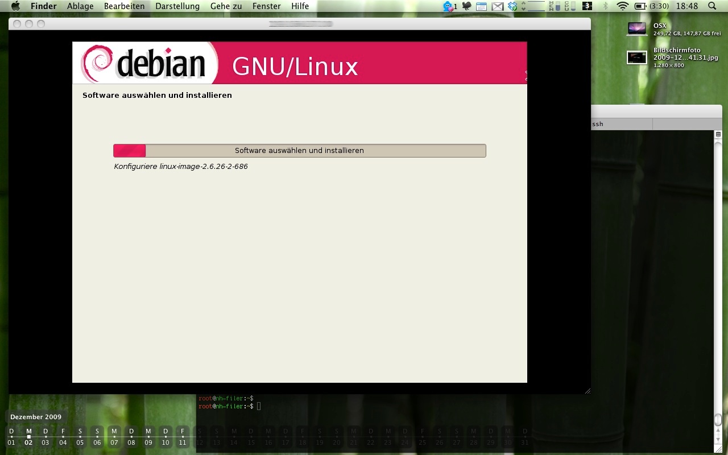The image size is (728, 455).
Task: Open the calendar menu bar icon
Action: click(481, 6)
